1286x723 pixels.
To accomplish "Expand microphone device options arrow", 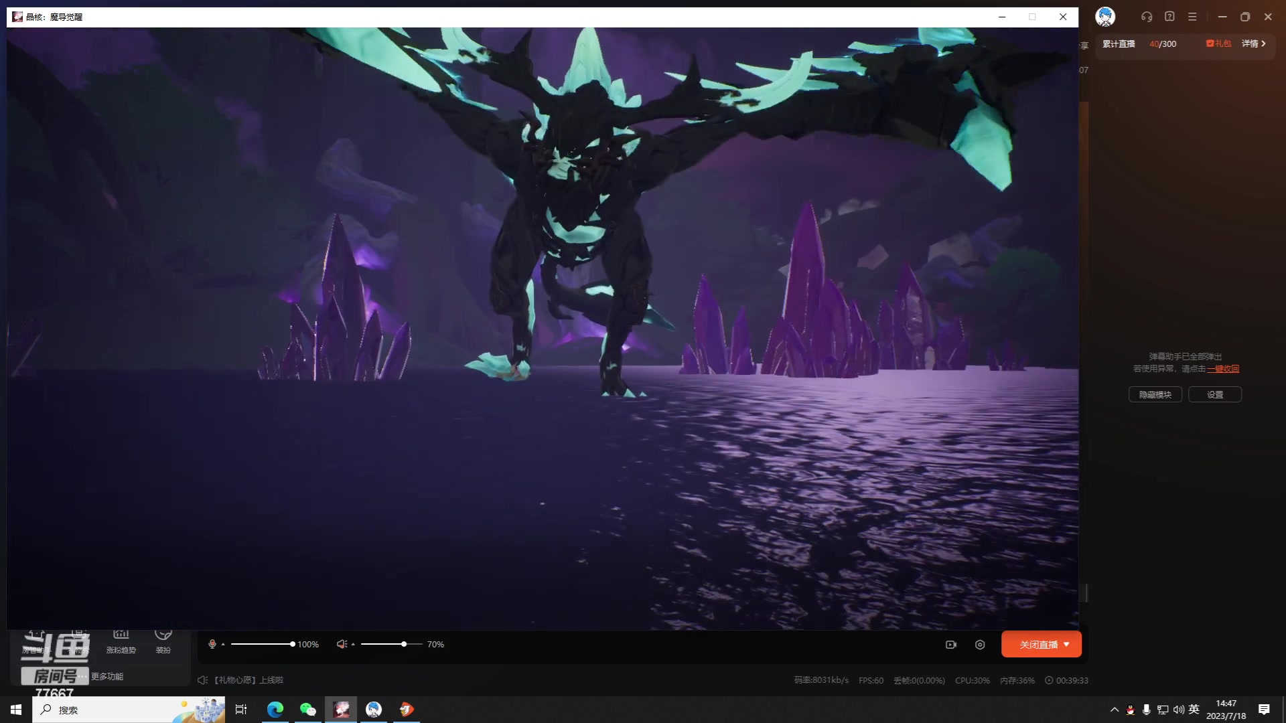I will 223,644.
